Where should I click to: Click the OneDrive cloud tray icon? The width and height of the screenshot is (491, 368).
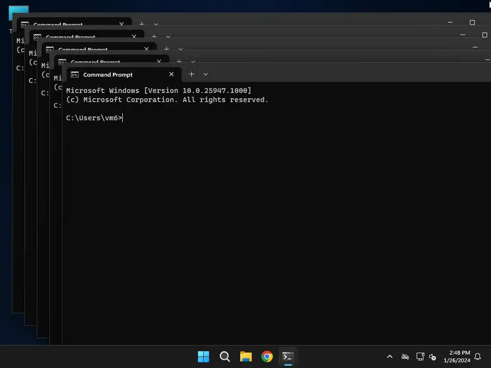(405, 356)
